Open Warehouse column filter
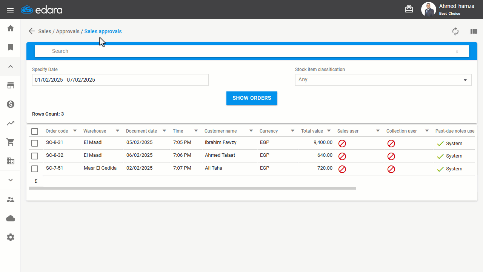The image size is (483, 272). [x=117, y=131]
